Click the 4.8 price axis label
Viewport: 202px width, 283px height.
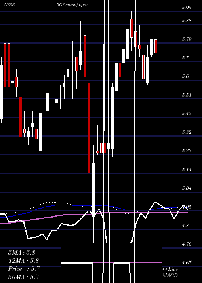coord(185,226)
